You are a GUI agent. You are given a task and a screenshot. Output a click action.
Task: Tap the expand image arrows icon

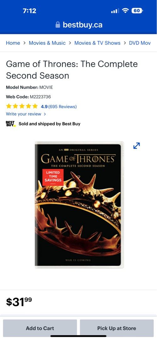click(137, 146)
